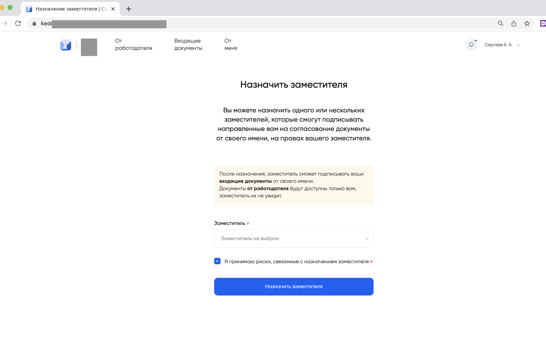Click the gray company logo placeholder
This screenshot has height=339, width=546.
89,47
